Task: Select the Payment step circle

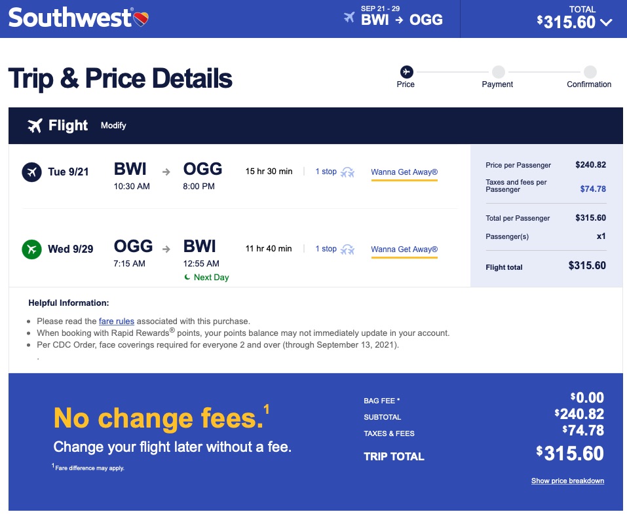Action: point(498,71)
